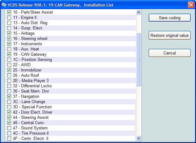Select the '11 - Engine II' label
Image resolution: width=196 pixels, height=143 pixels.
(x=25, y=18)
